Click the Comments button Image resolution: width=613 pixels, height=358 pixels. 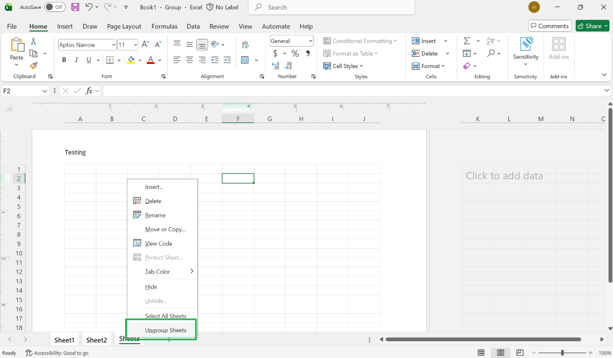click(x=550, y=26)
